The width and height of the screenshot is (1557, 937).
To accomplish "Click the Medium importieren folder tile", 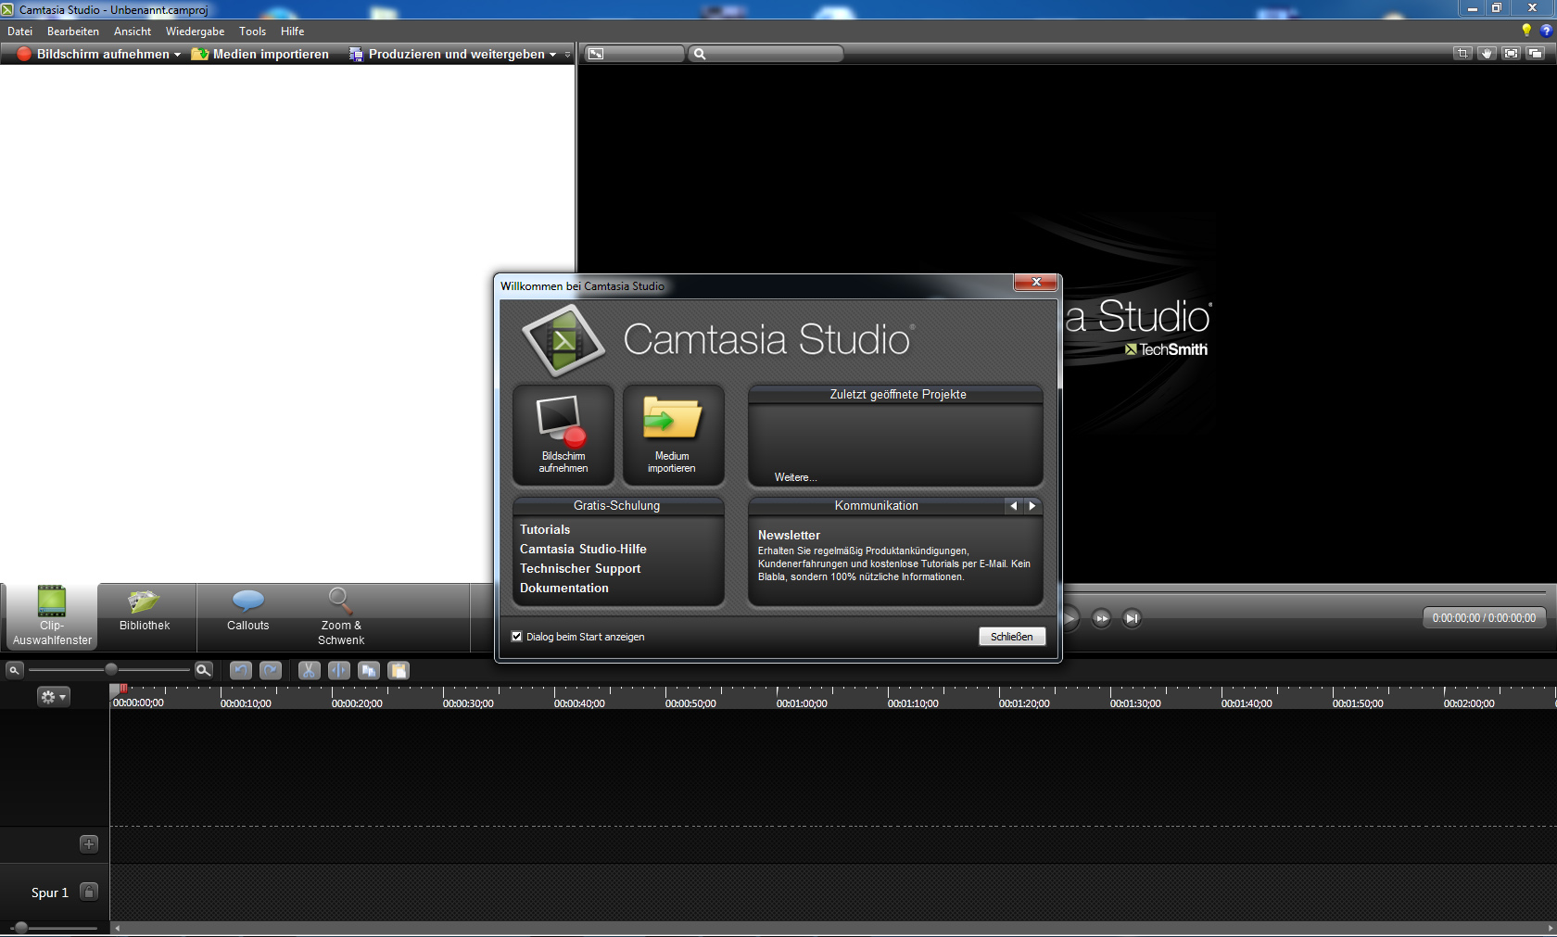I will click(672, 435).
